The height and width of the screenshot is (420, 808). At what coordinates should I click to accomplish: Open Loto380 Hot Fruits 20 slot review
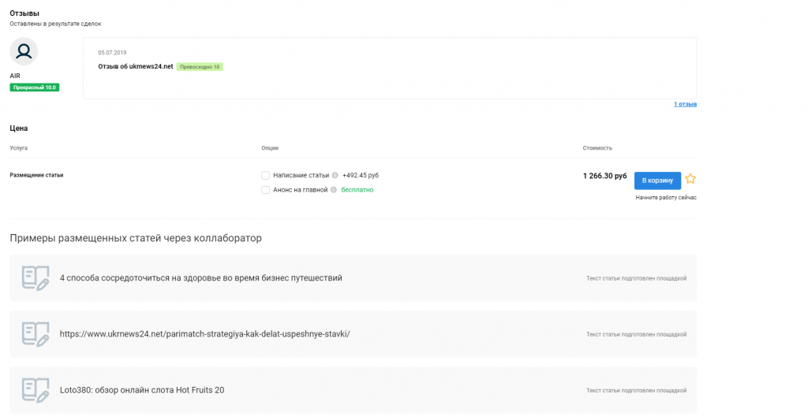coord(142,390)
